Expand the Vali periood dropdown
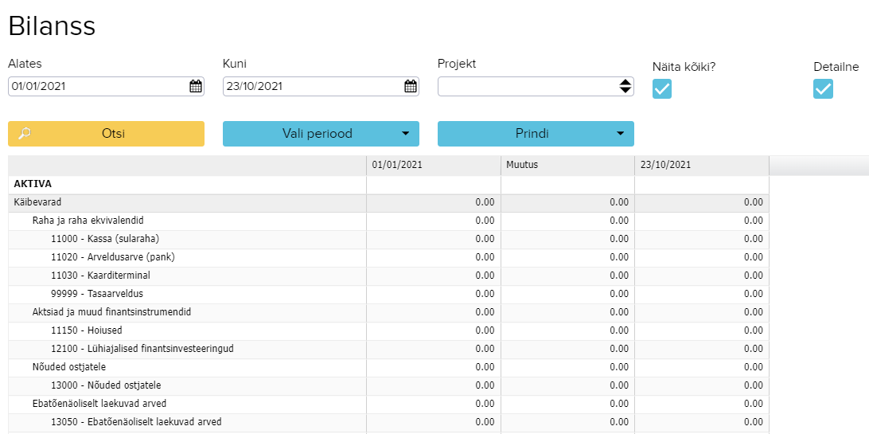869x434 pixels. coord(321,134)
